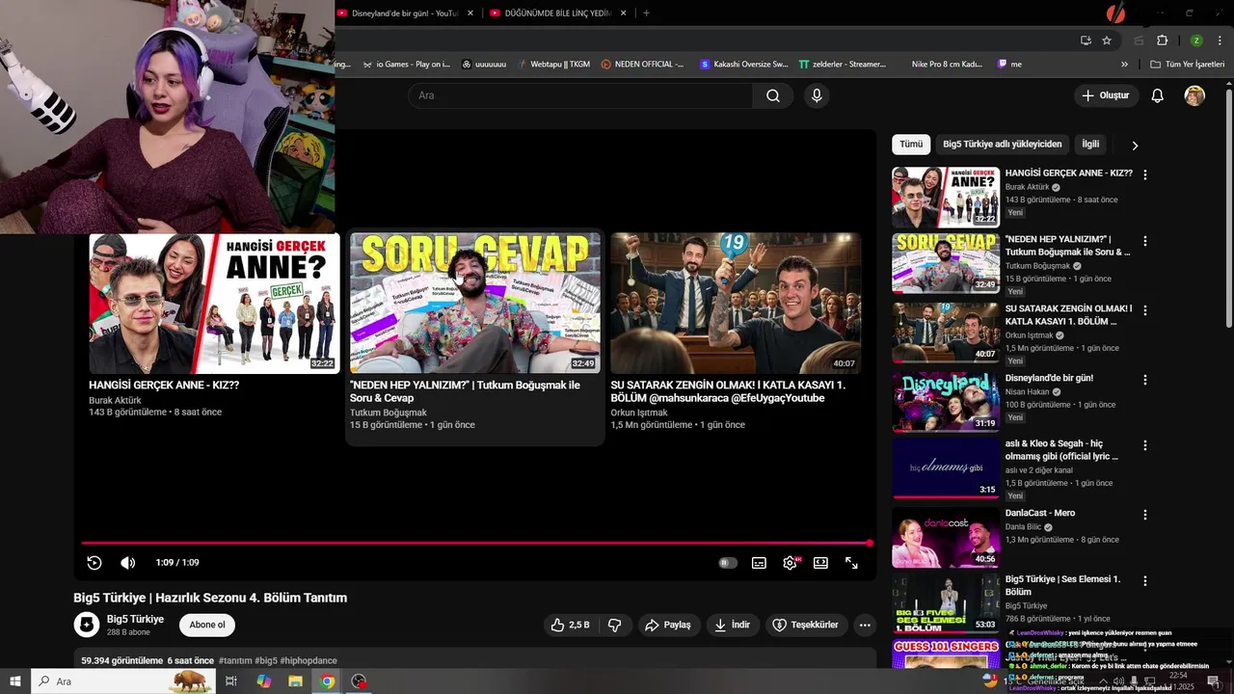Image resolution: width=1234 pixels, height=694 pixels.
Task: Open options menu for HANGİSİ GERÇEK ANNE sidebar video
Action: pos(1145,175)
